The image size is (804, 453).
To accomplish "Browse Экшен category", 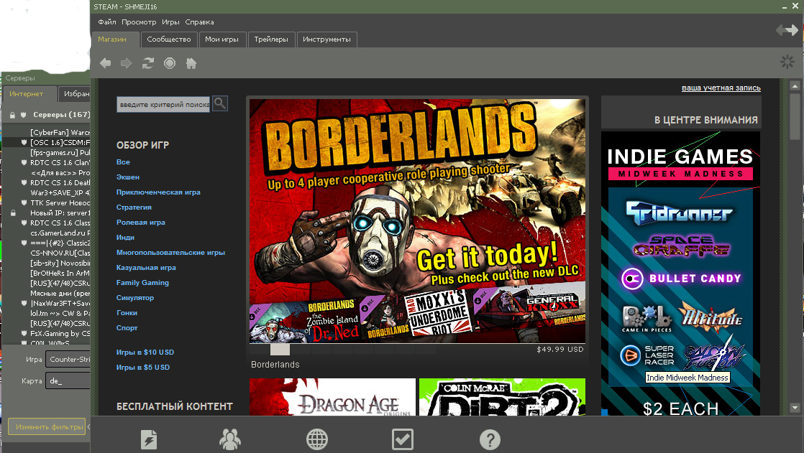I will (x=128, y=177).
